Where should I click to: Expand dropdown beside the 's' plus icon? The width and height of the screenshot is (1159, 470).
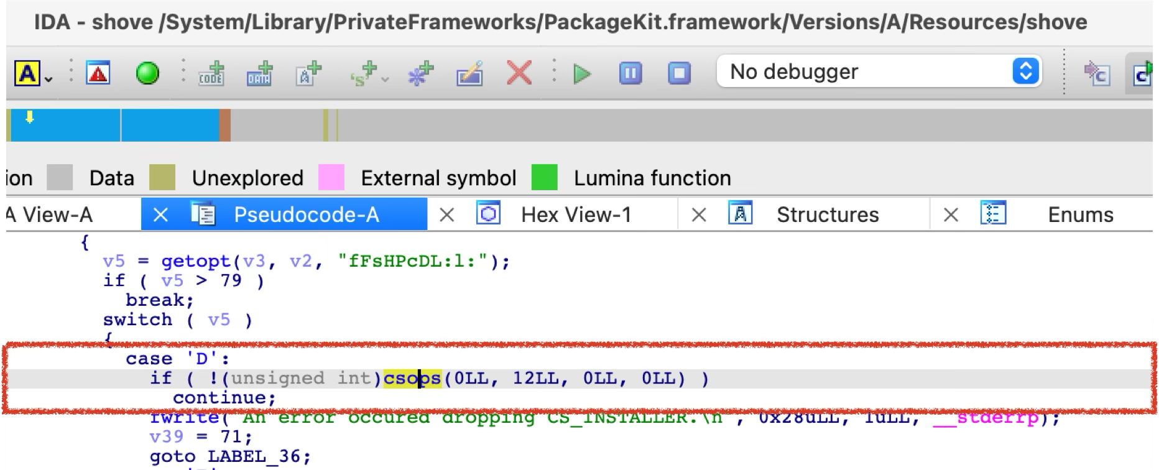click(386, 79)
